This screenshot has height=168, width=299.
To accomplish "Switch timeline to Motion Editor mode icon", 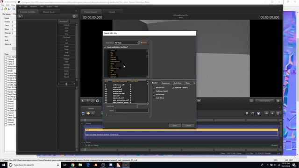I will coord(88,113).
